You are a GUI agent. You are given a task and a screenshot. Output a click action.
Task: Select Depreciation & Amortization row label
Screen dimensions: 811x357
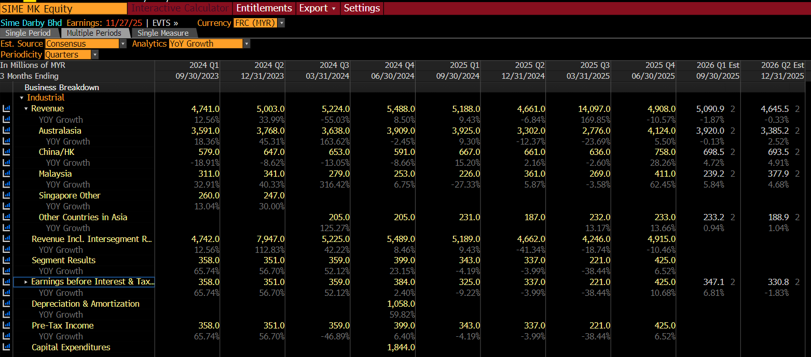pos(86,304)
